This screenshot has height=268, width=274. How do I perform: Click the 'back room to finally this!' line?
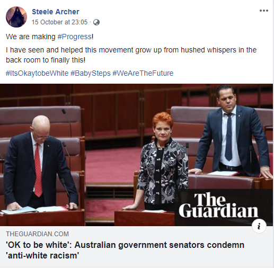(x=46, y=60)
